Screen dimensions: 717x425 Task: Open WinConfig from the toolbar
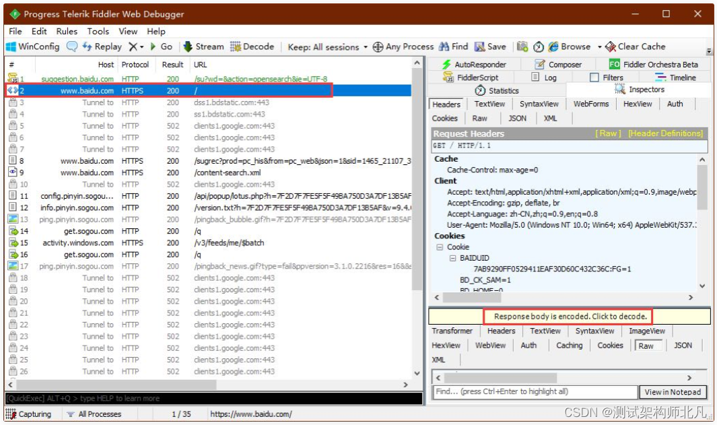pos(33,46)
